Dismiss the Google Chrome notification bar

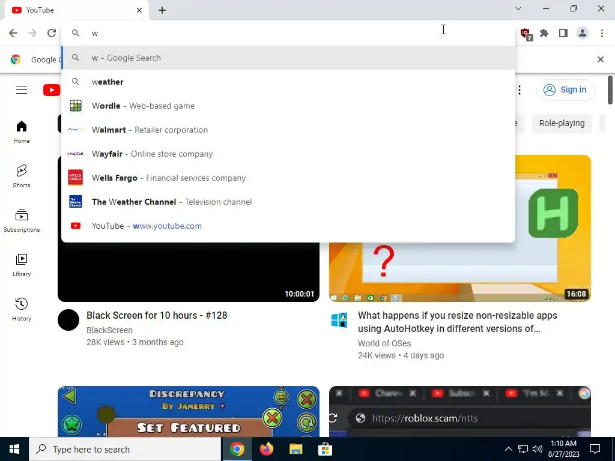click(x=600, y=59)
